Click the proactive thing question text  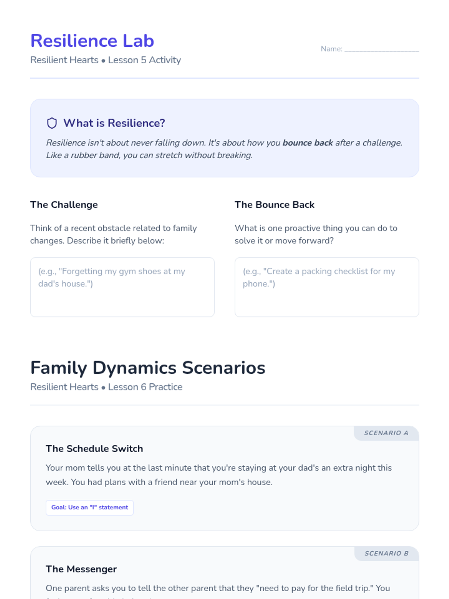pyautogui.click(x=316, y=234)
